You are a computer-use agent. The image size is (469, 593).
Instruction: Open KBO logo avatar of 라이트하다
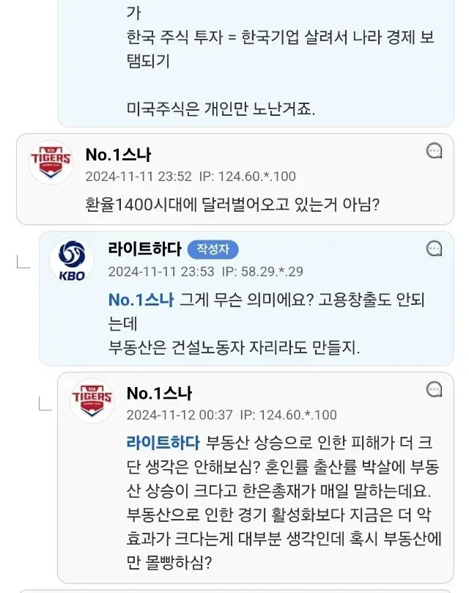pyautogui.click(x=72, y=260)
